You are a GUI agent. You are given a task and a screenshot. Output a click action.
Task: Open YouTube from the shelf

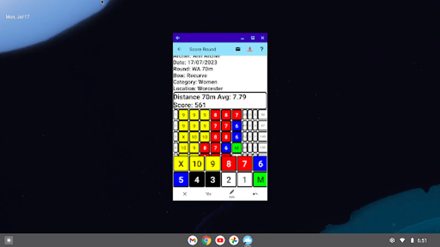point(220,240)
